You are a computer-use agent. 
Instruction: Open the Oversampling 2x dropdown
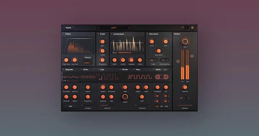[164, 60]
